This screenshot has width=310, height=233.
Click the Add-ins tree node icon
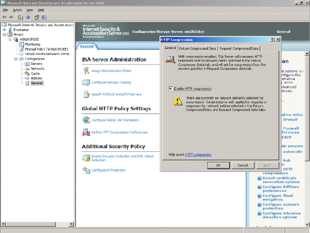pyautogui.click(x=27, y=78)
